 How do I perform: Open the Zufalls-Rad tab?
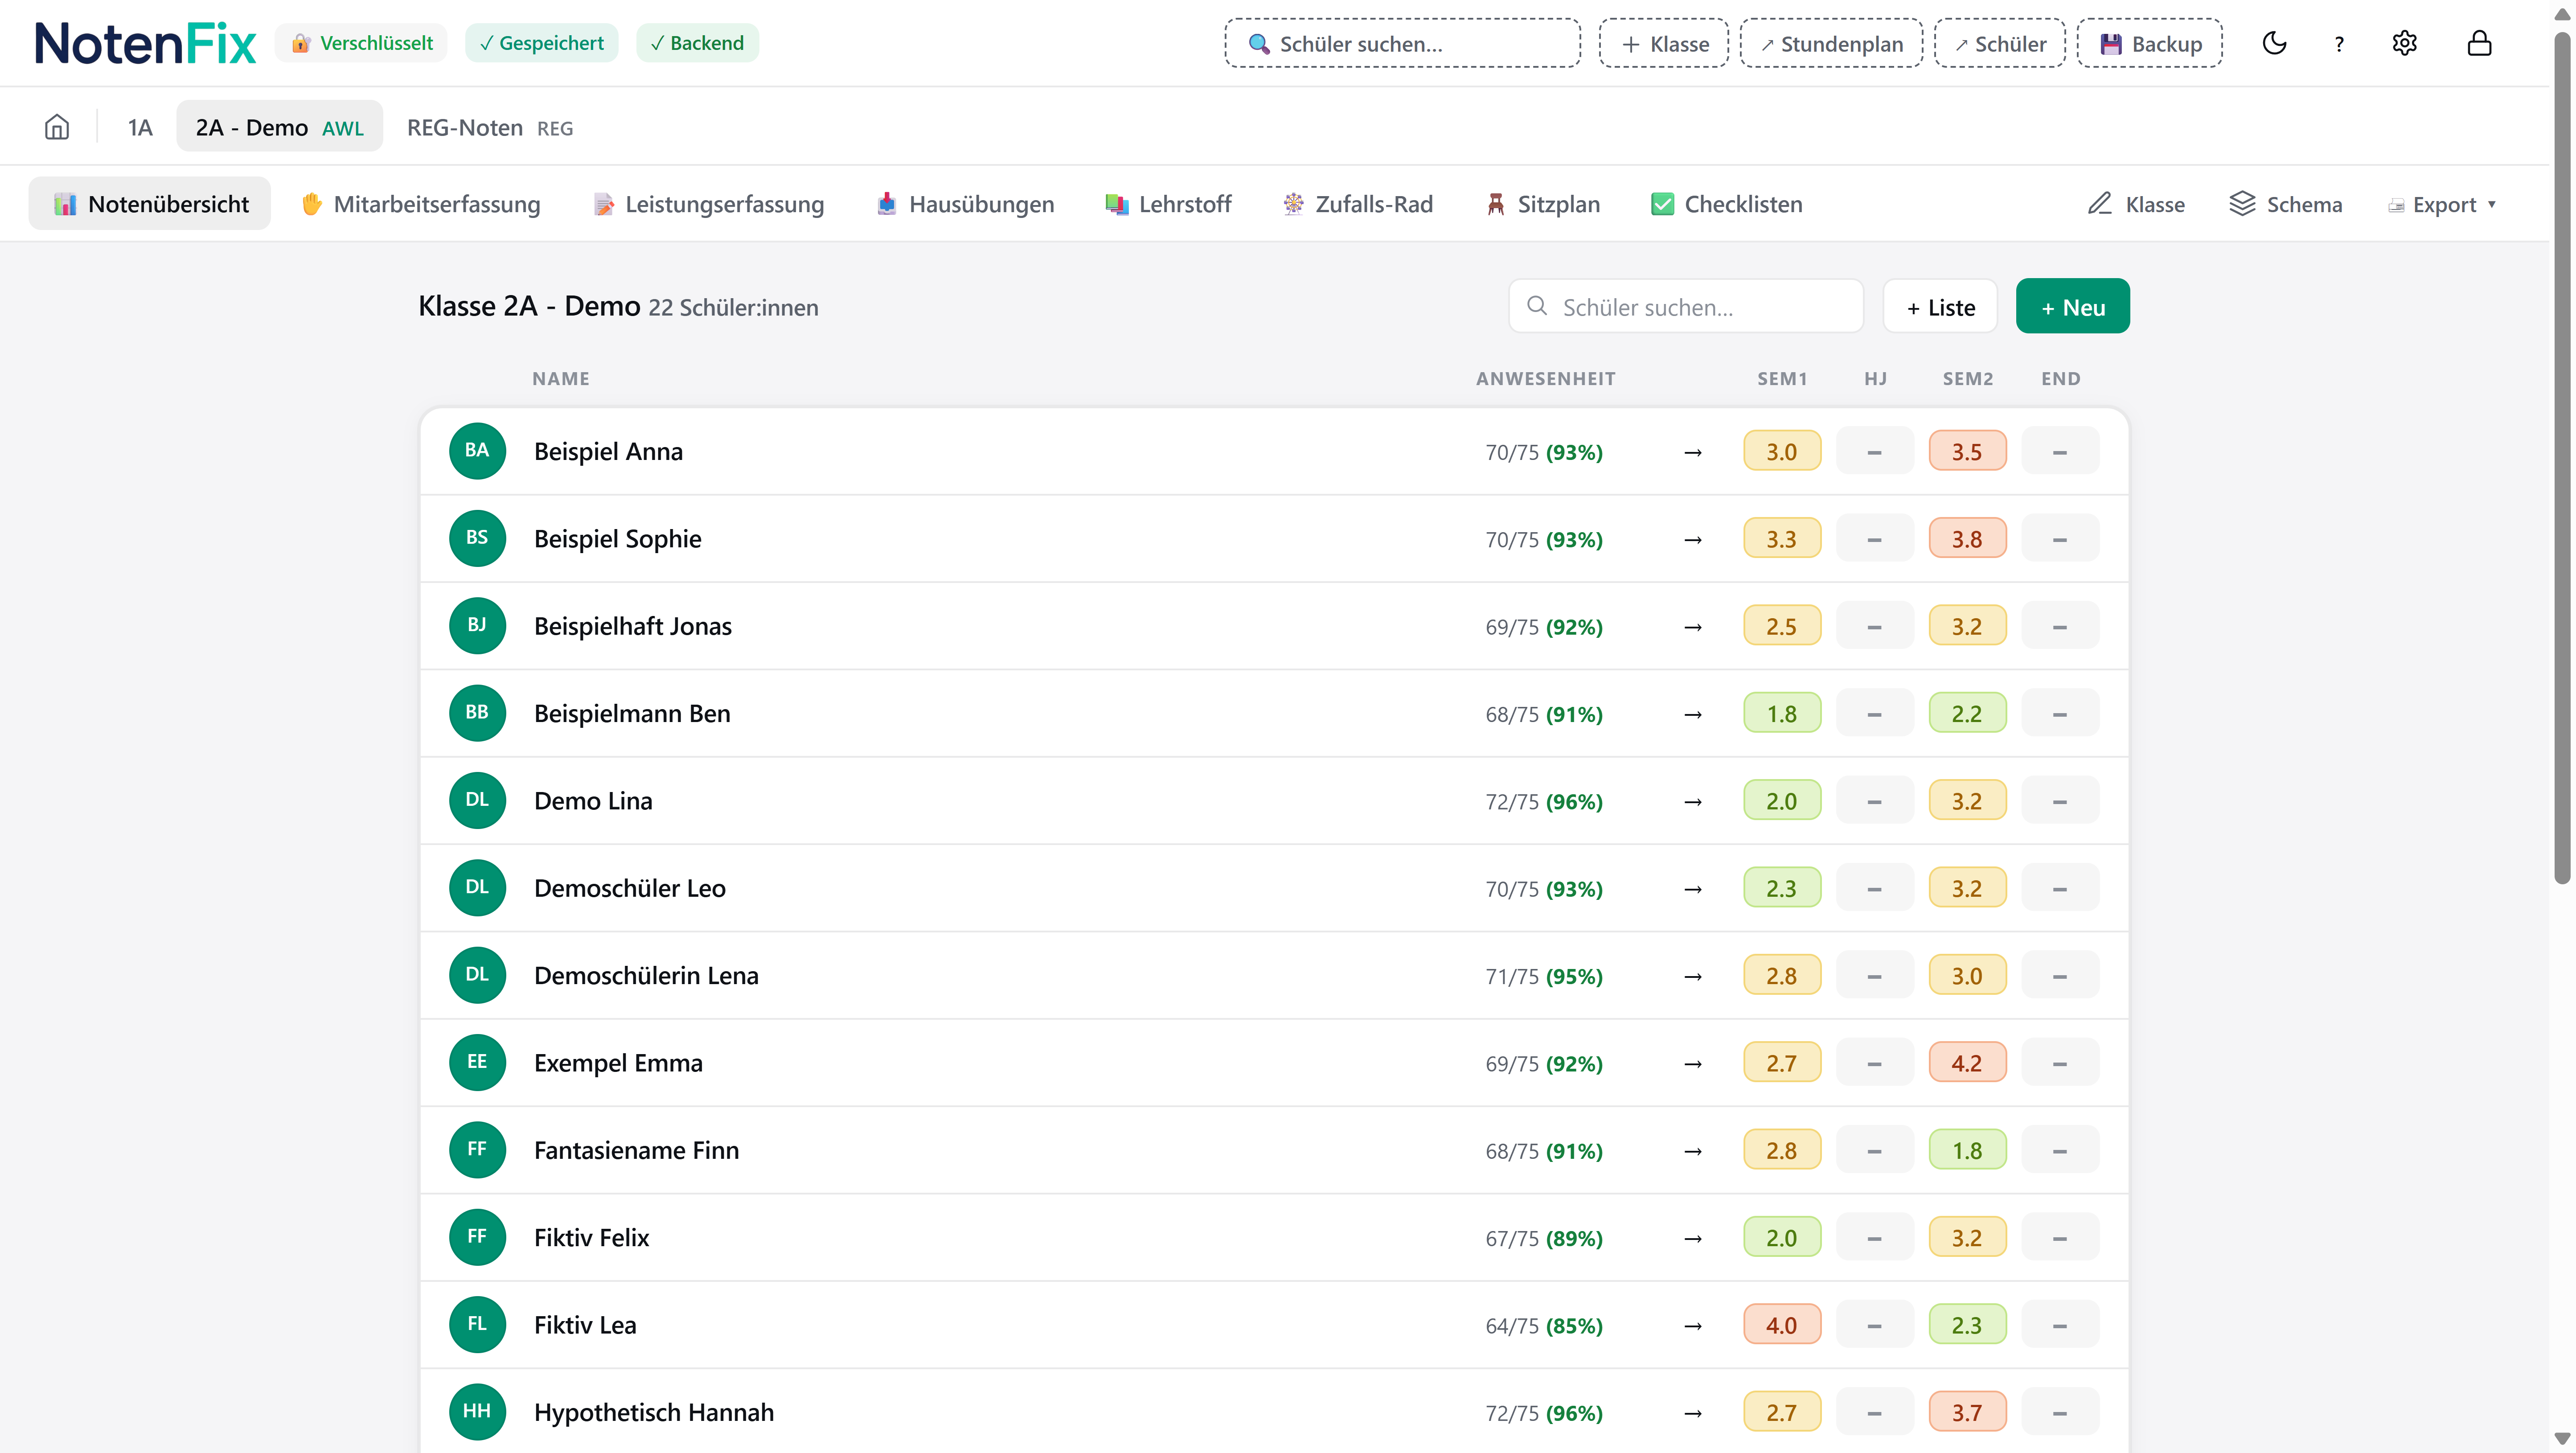1358,204
